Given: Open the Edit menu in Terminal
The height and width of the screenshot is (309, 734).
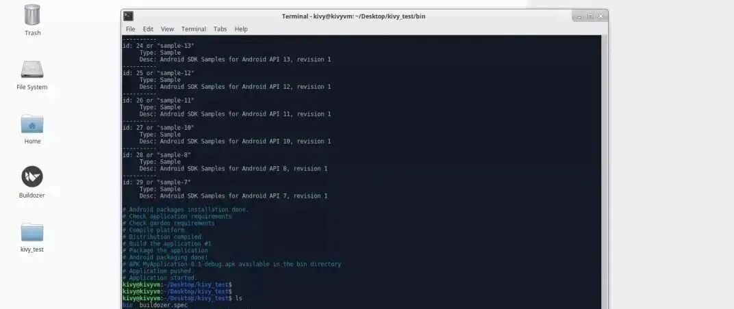Looking at the screenshot, I should (x=148, y=29).
